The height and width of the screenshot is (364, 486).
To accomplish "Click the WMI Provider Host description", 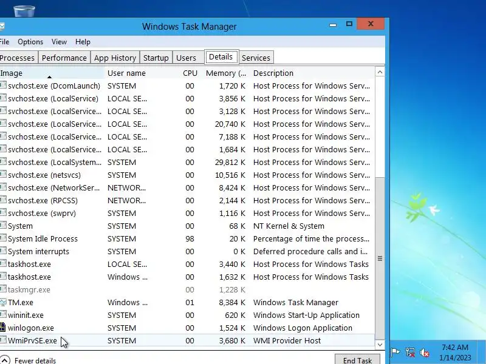I will (287, 340).
